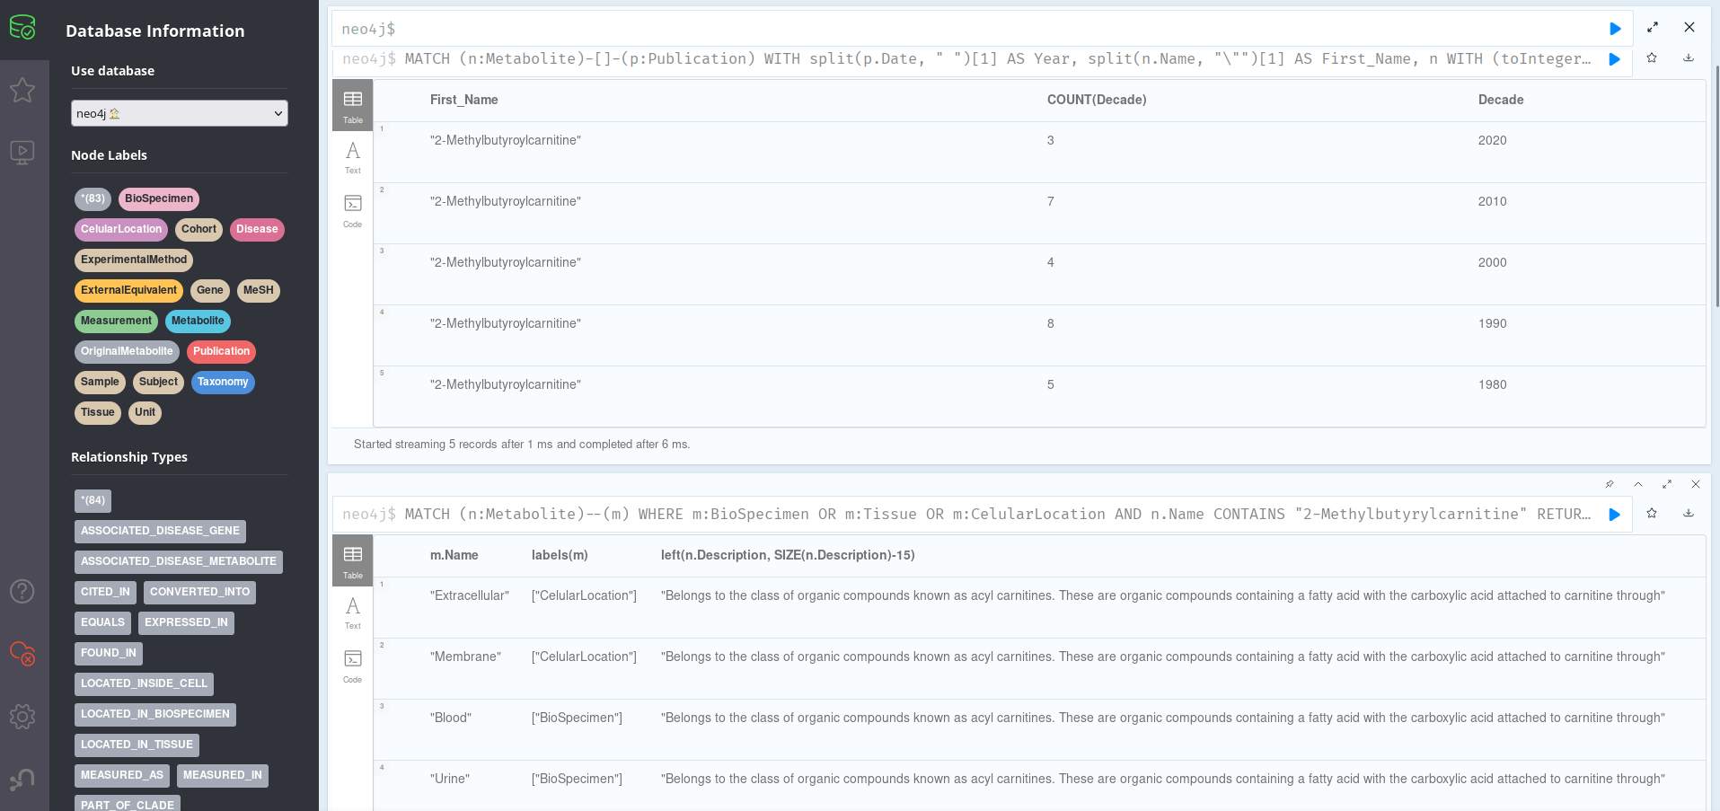Open the project guides play icon in sidebar

tap(22, 152)
